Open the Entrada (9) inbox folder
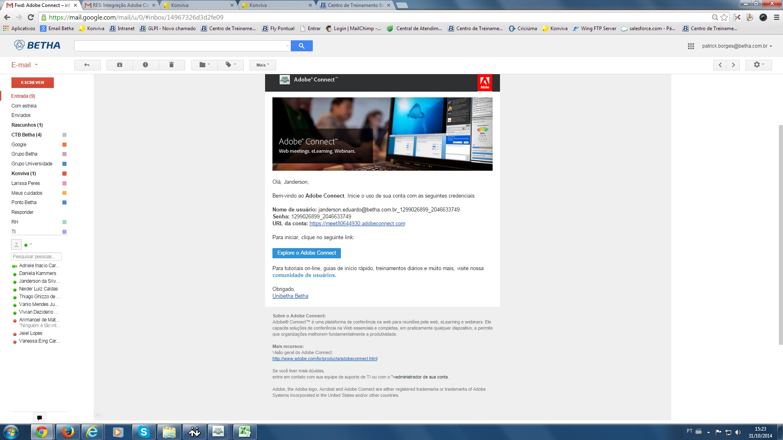783x440 pixels. coord(23,96)
